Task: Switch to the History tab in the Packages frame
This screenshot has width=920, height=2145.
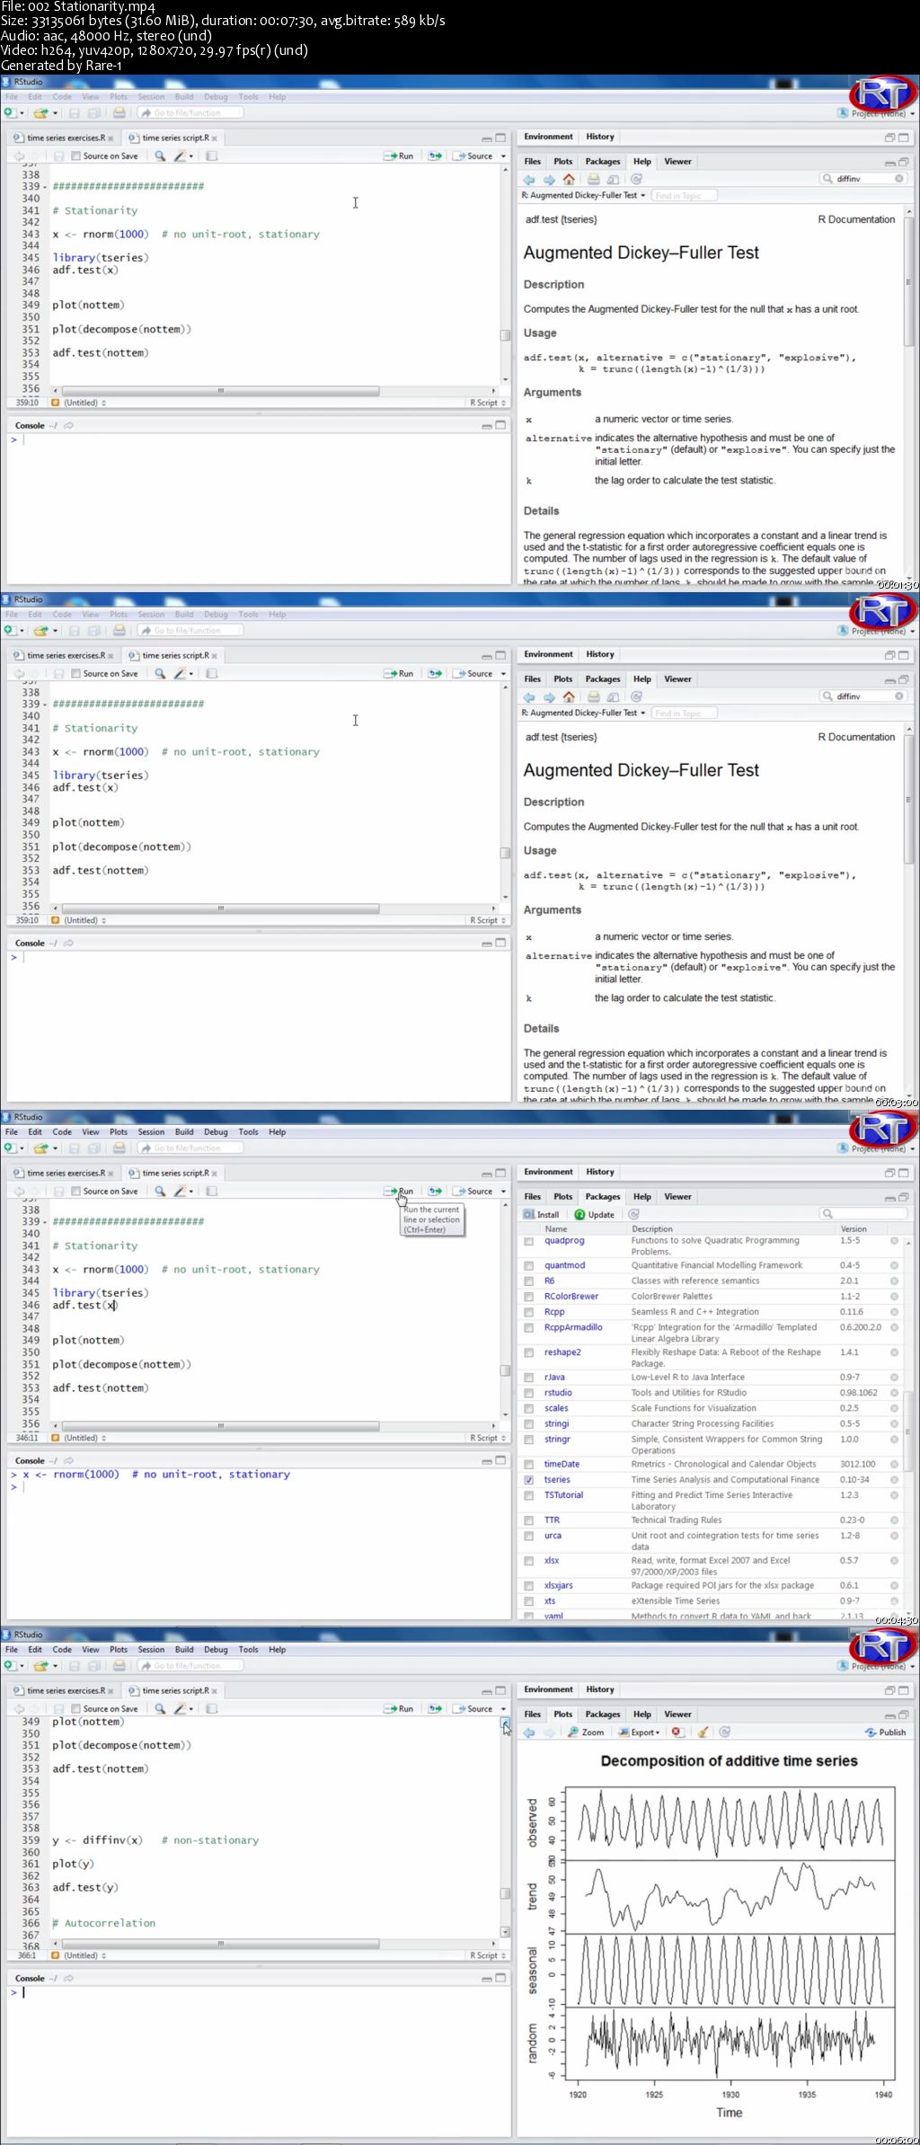Action: point(600,1172)
